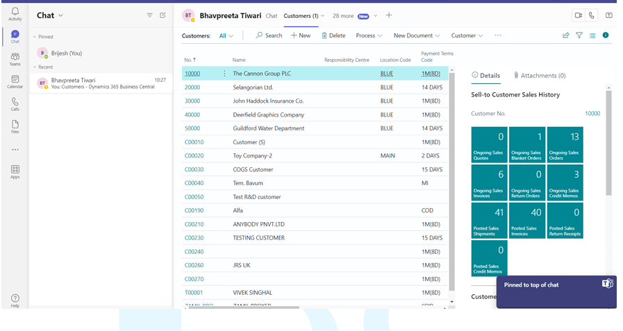The image size is (623, 331).
Task: Click the FactBox pane vertical scrollbar
Action: coord(608,143)
